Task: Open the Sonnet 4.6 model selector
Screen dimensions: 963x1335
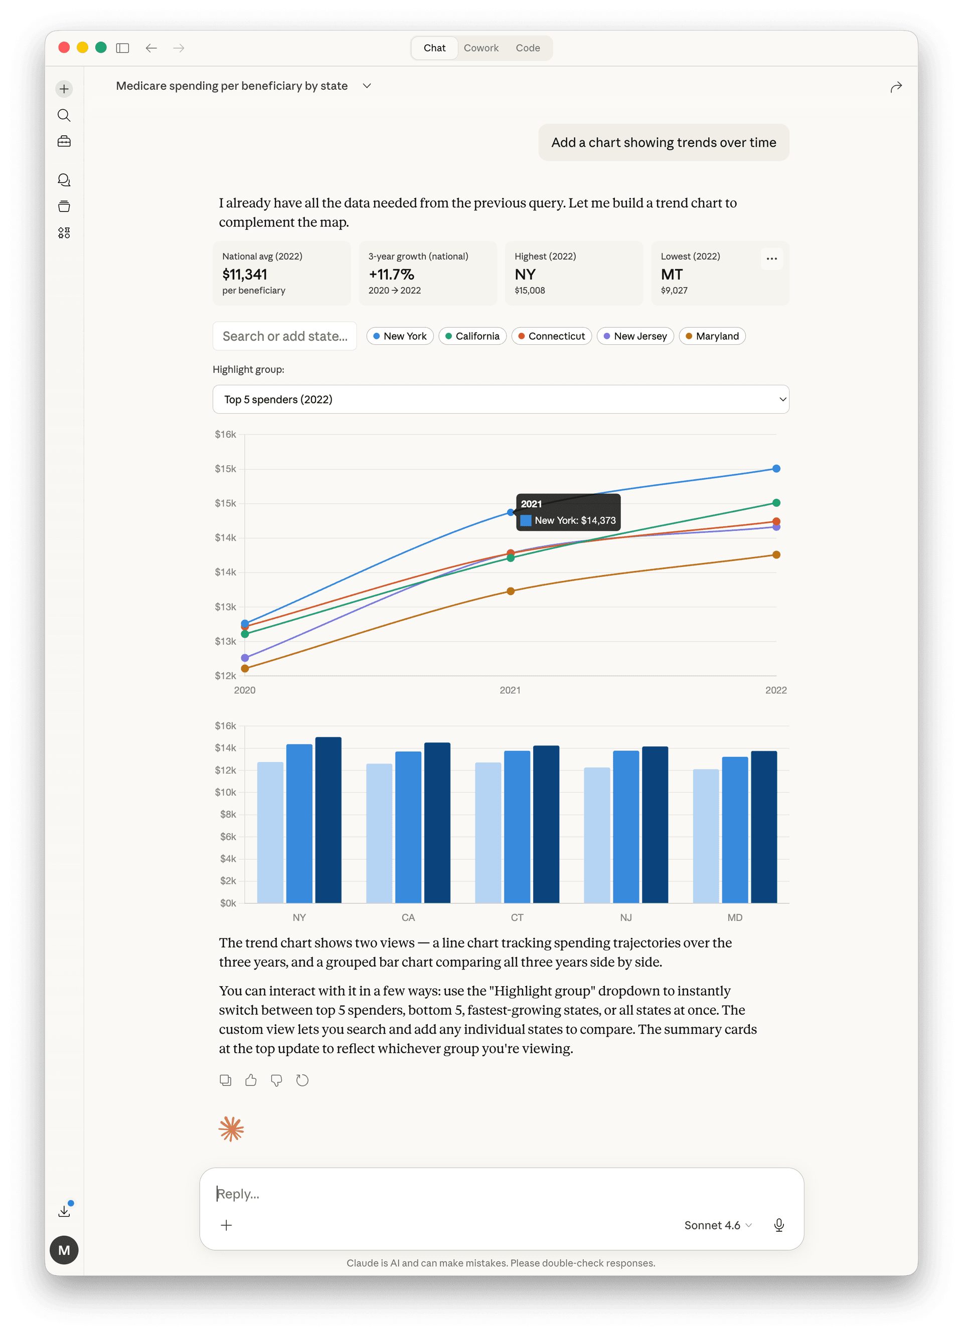Action: tap(718, 1225)
